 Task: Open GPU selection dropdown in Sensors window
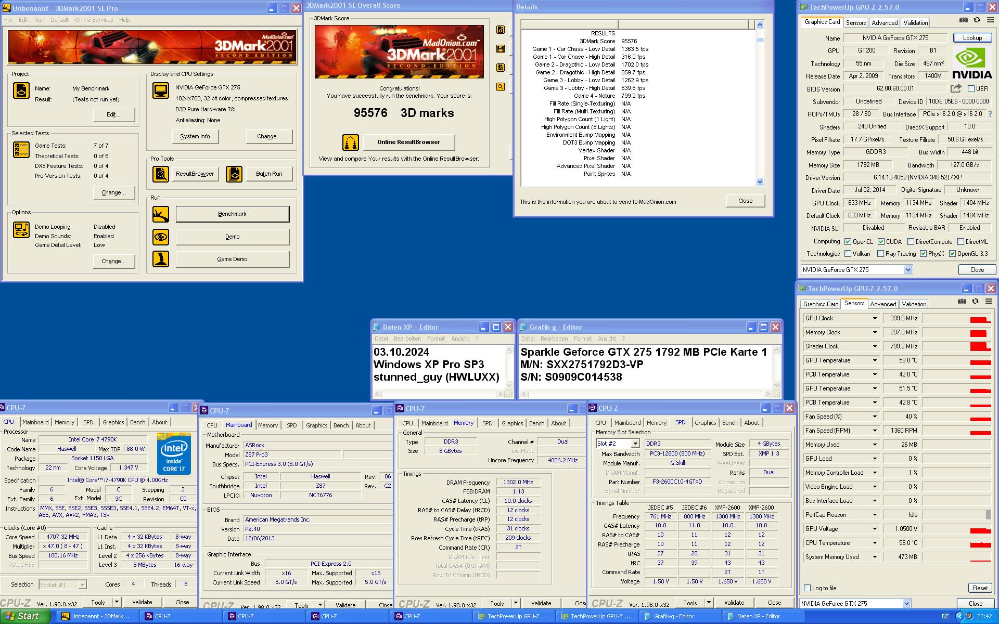pyautogui.click(x=906, y=604)
